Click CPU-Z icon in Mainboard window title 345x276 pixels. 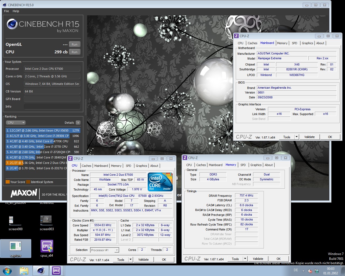(x=236, y=36)
